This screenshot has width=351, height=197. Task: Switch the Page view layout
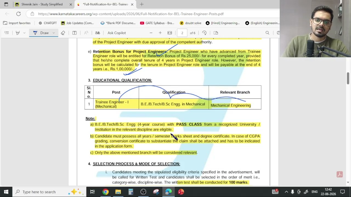coord(216,33)
